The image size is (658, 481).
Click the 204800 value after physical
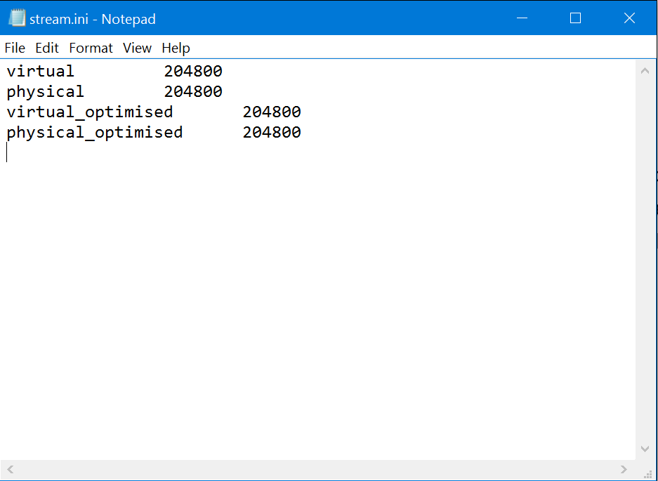[193, 91]
